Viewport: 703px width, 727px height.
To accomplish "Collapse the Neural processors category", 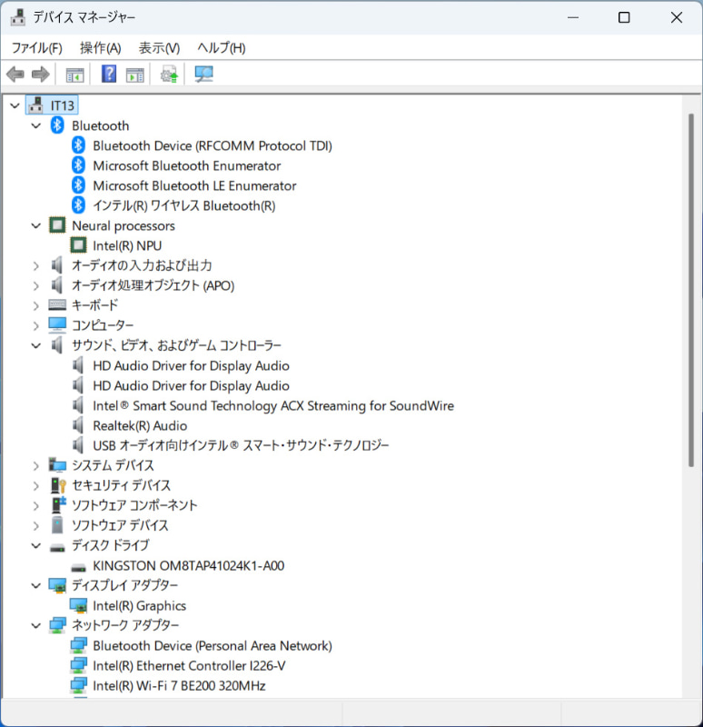I will [36, 225].
